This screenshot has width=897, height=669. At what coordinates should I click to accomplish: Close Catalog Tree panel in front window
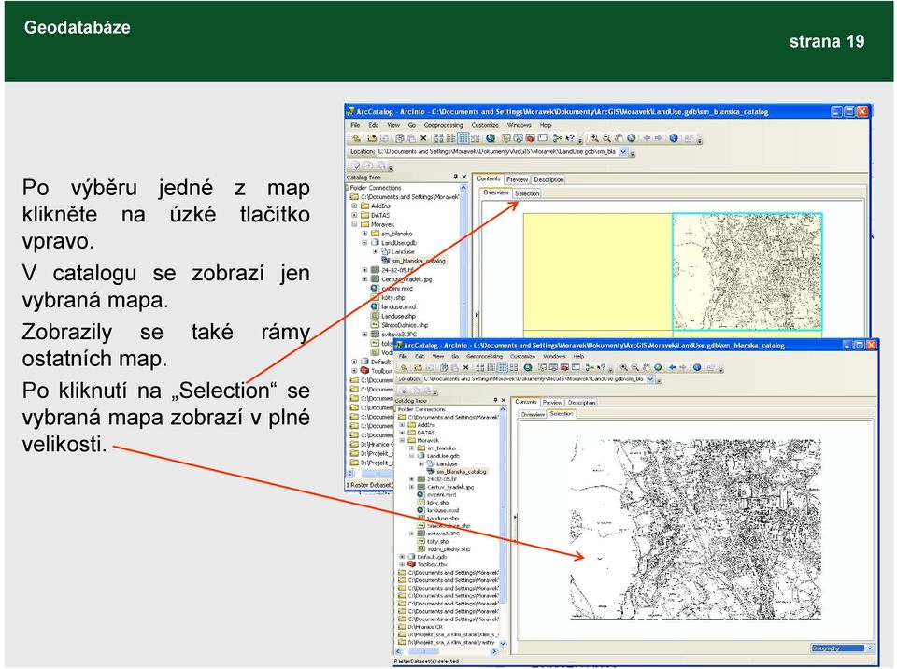coord(504,400)
